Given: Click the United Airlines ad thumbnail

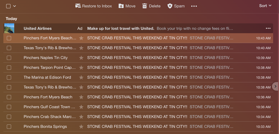Looking at the screenshot, I should coord(9,28).
